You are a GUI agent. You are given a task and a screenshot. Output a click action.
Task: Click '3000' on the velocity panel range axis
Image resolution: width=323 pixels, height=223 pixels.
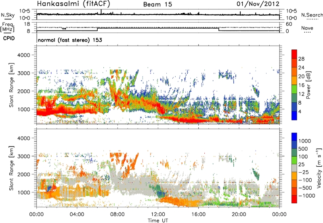pos(23,156)
